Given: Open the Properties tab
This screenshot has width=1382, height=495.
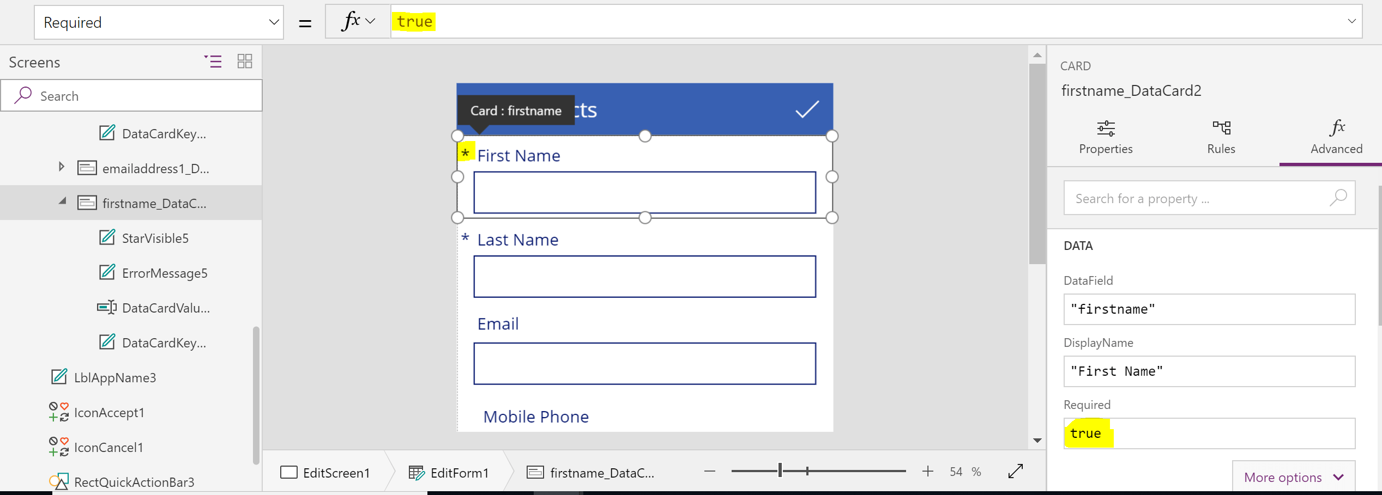Looking at the screenshot, I should (1106, 137).
